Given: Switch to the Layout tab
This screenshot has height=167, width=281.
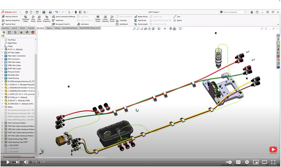Looking at the screenshot, I should coord(14,28).
